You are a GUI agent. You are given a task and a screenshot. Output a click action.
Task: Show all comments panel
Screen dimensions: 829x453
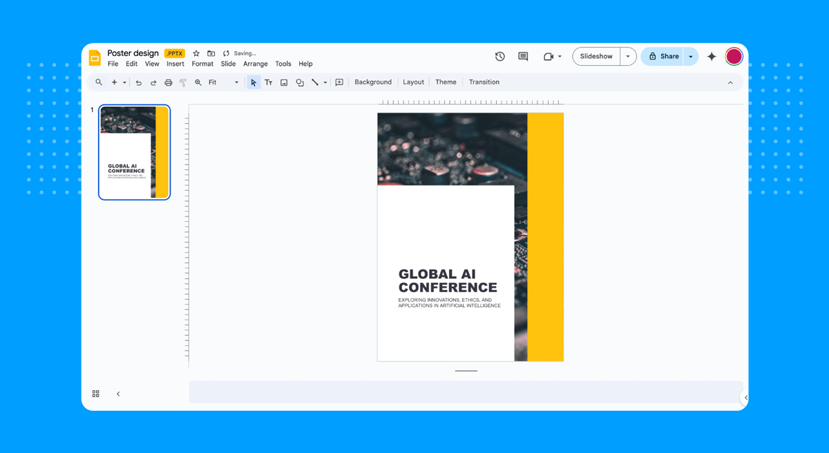[523, 57]
